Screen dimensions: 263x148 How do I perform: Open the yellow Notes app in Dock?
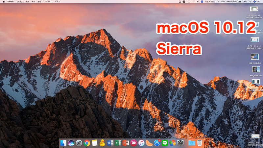click(x=95, y=143)
